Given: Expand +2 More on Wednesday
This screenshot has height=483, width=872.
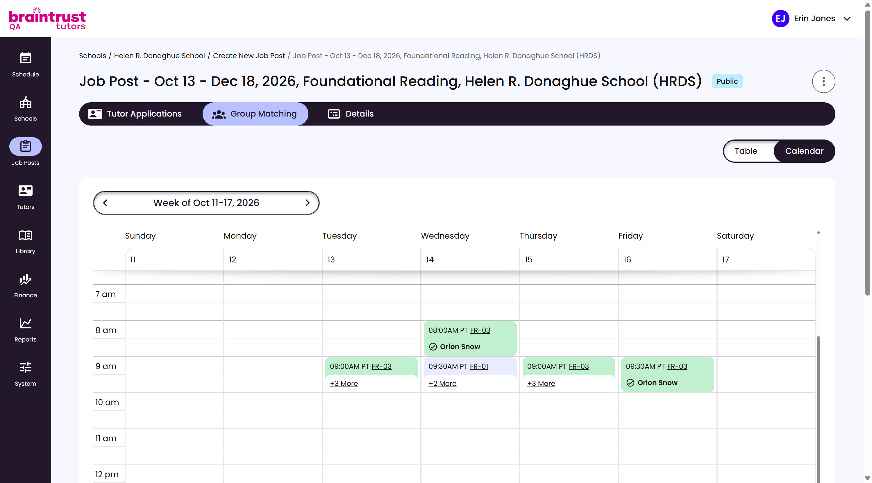Looking at the screenshot, I should pyautogui.click(x=442, y=384).
